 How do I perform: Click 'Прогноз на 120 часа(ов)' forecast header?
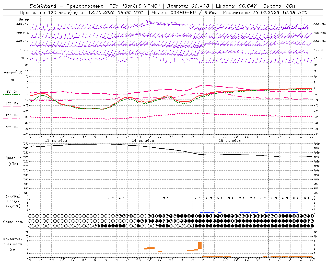(x=49, y=13)
